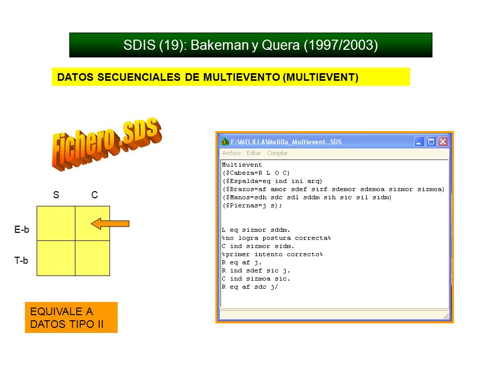Viewport: 489px width, 366px height.
Task: Click the ($Cabeza=R L O C) line
Action: click(256, 173)
